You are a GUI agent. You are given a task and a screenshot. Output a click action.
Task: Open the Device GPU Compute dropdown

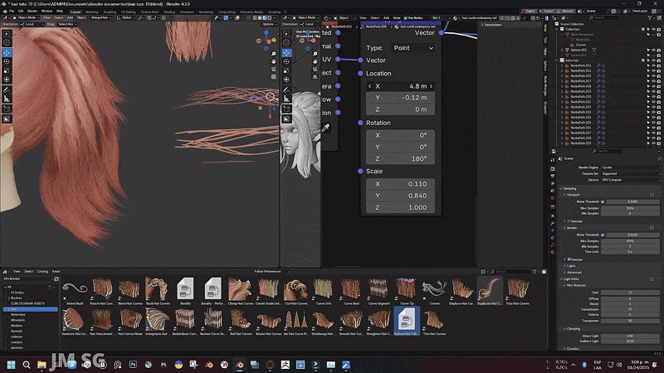point(630,180)
